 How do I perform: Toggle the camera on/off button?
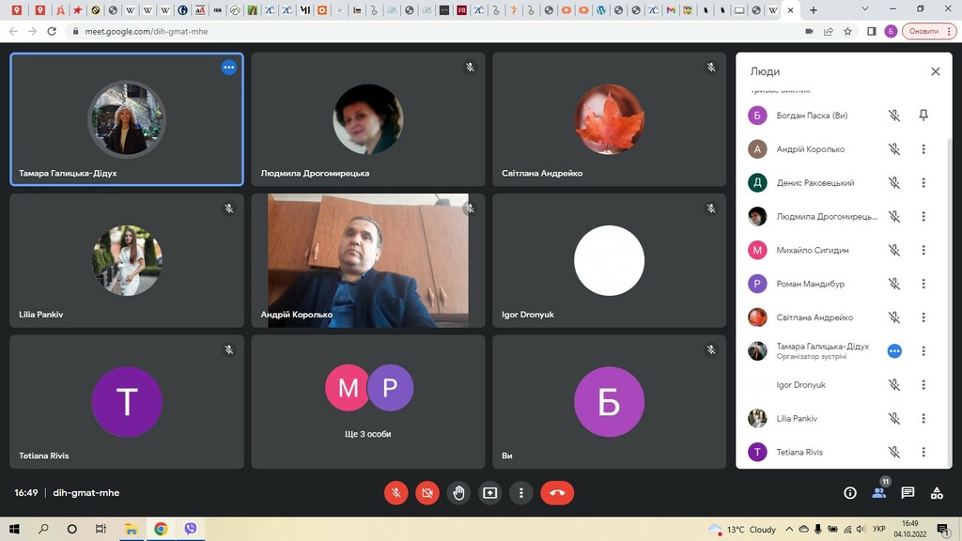click(x=427, y=492)
